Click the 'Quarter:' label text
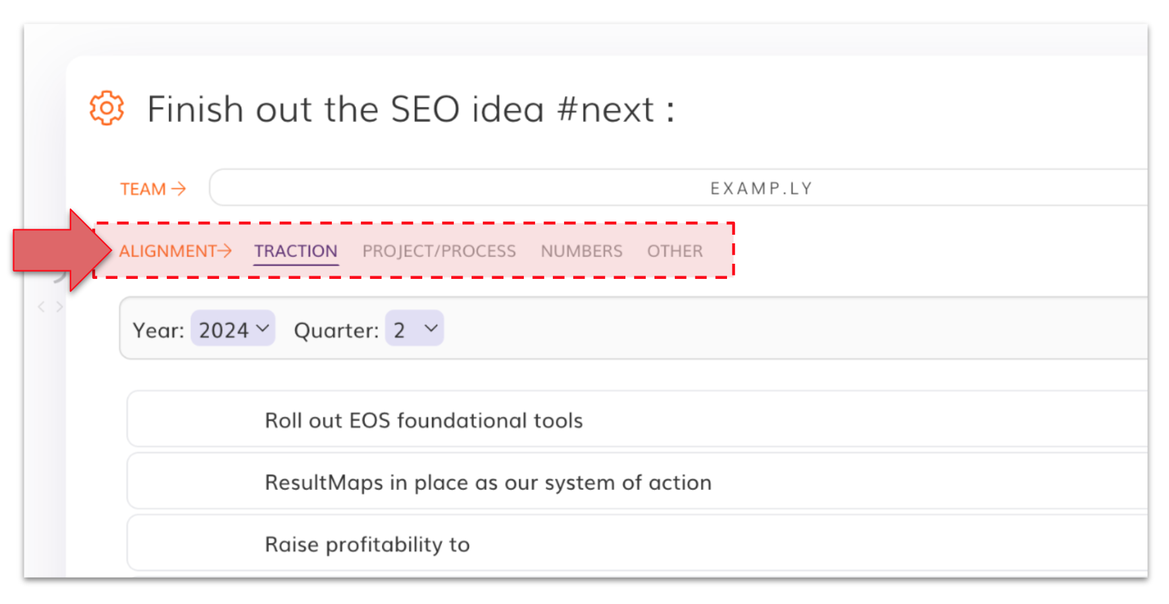The width and height of the screenshot is (1169, 604). pos(336,330)
